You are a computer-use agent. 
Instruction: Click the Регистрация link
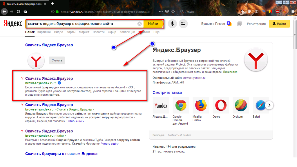pos(256,24)
